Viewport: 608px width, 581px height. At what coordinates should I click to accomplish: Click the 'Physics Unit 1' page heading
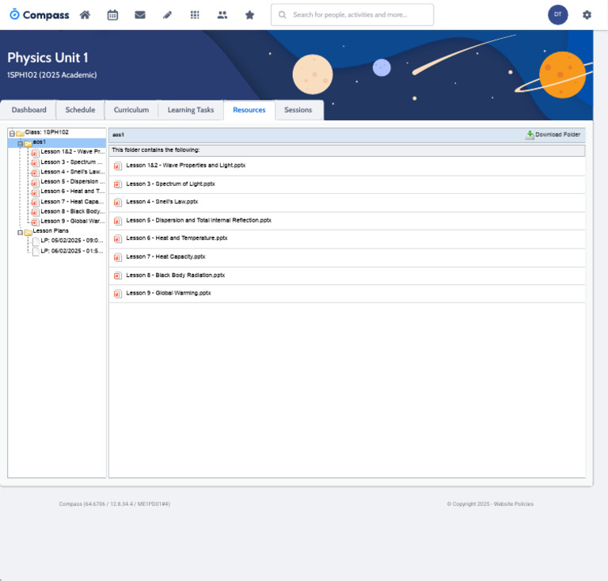(47, 58)
